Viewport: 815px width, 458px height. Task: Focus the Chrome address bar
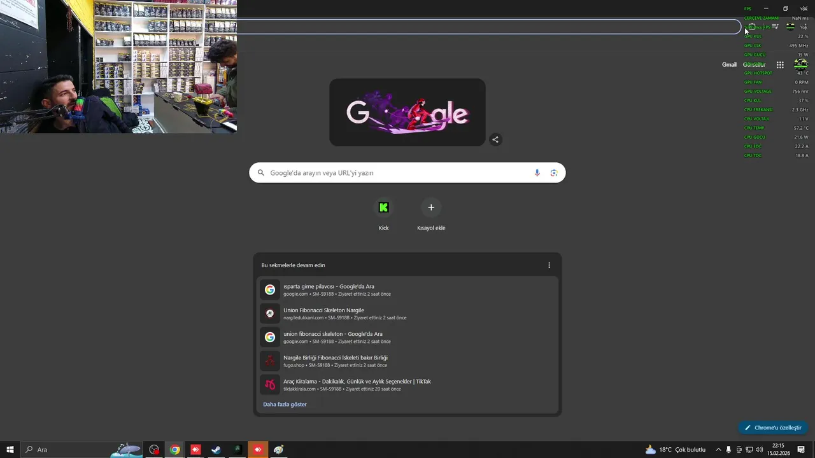tap(488, 27)
